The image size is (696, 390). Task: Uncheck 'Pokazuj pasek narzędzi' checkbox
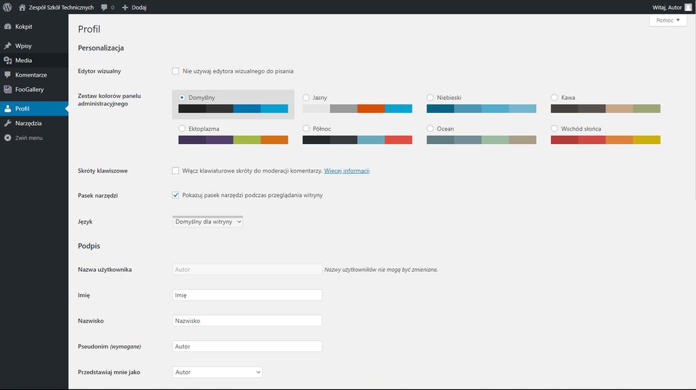pyautogui.click(x=176, y=195)
